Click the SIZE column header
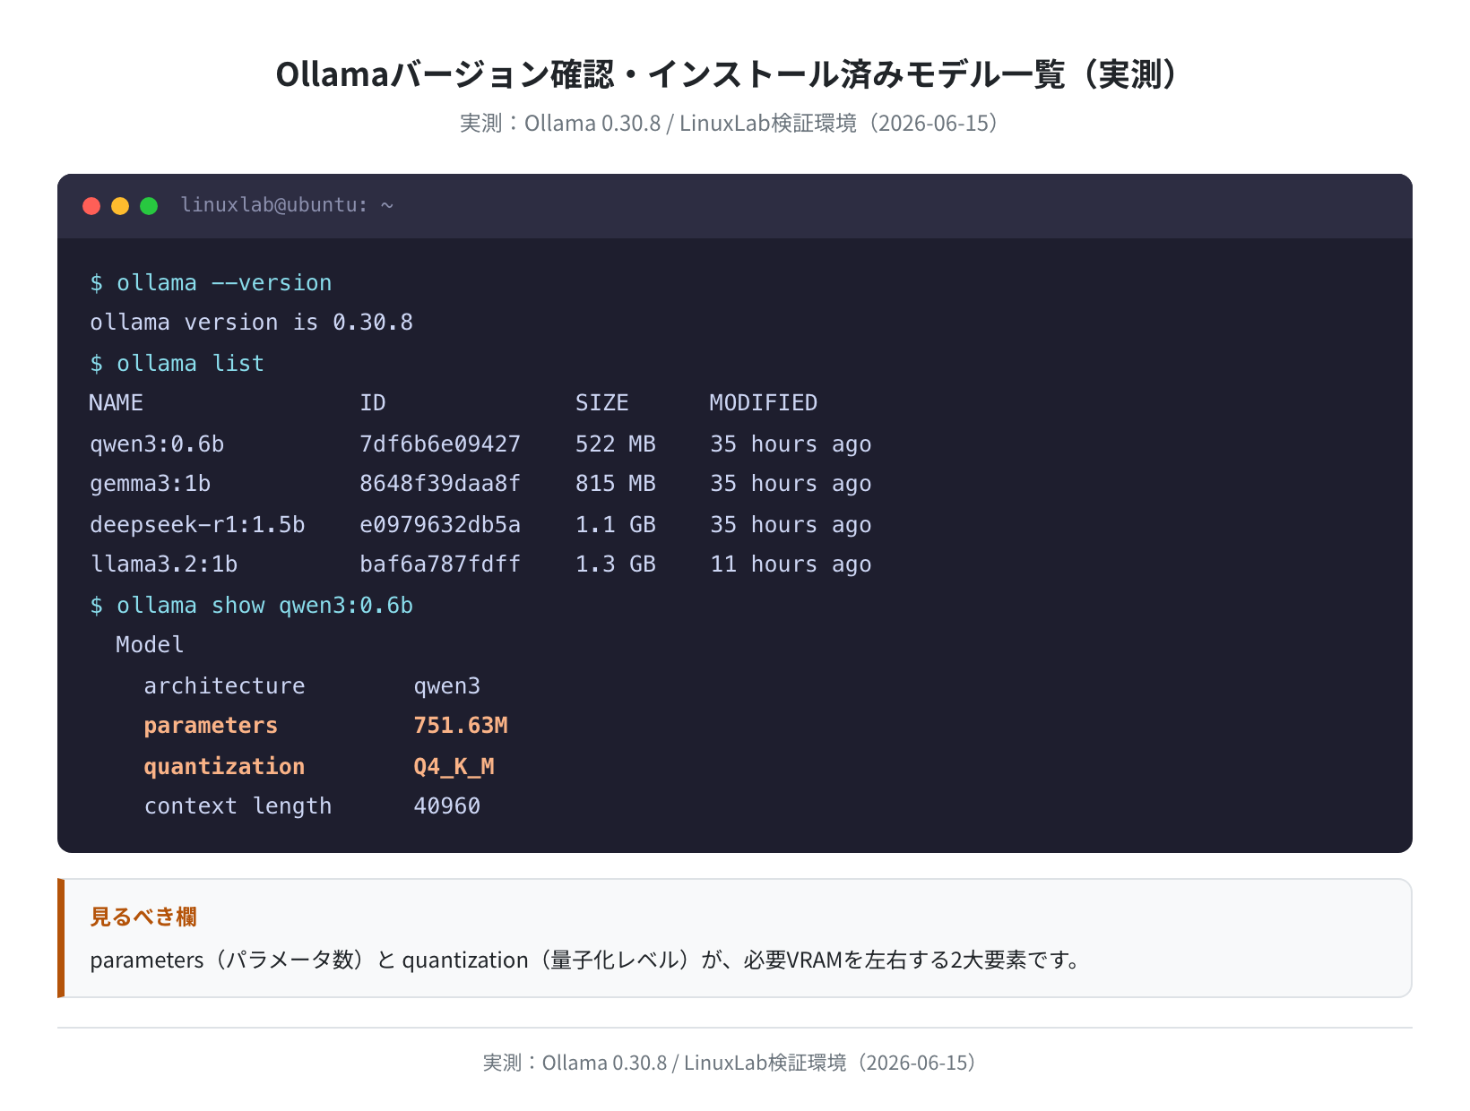 tap(601, 403)
